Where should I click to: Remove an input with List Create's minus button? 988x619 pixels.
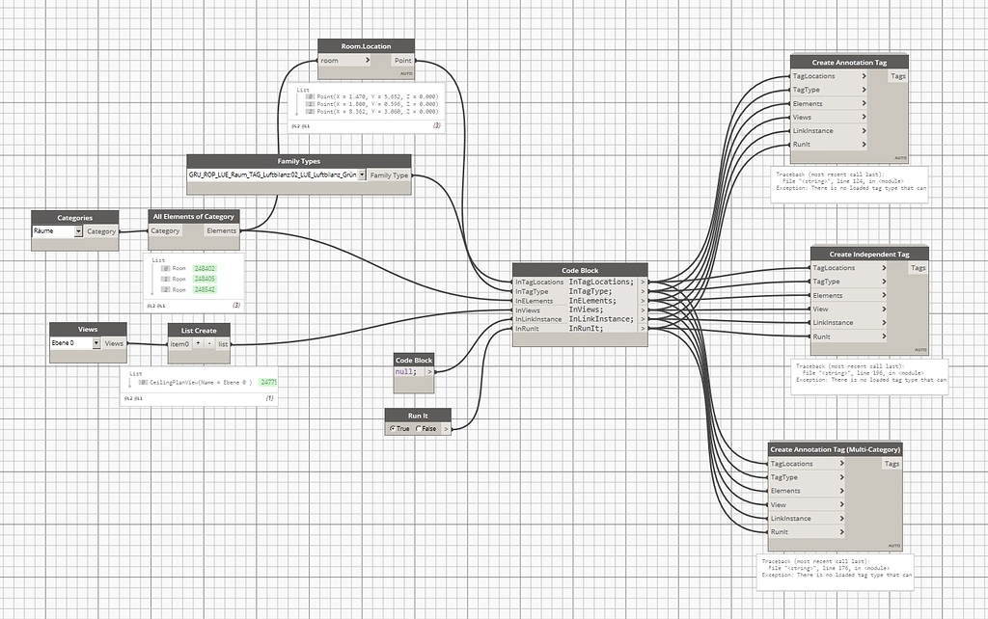(x=210, y=343)
